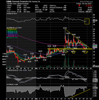The image size is (99, 100).
Task: Click the Chemomab Therapeutics Ltd. company name
Action: (21, 1)
